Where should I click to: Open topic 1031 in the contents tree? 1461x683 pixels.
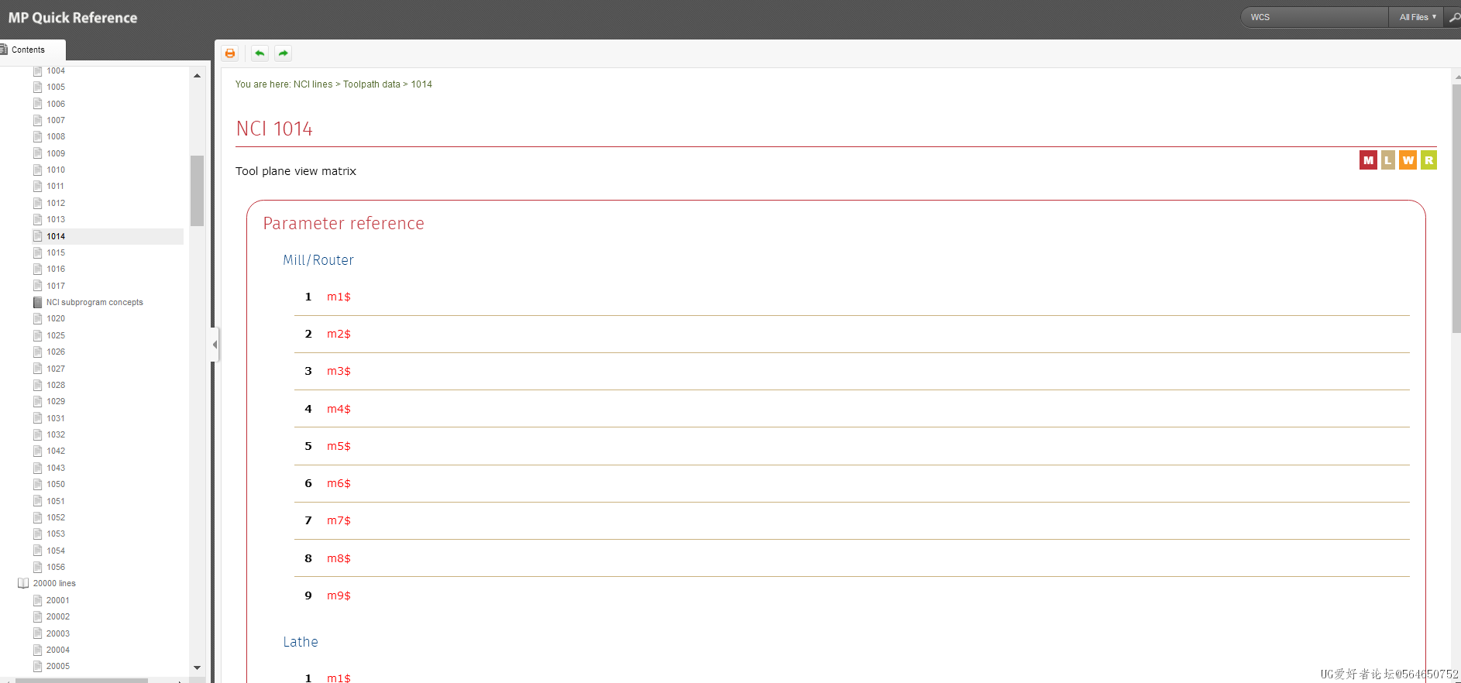(56, 418)
